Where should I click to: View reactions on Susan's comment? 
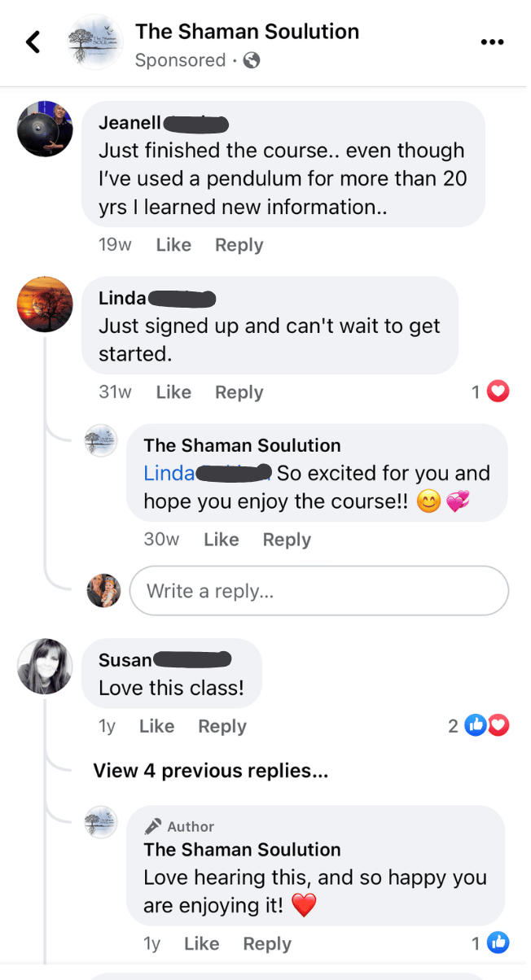486,726
